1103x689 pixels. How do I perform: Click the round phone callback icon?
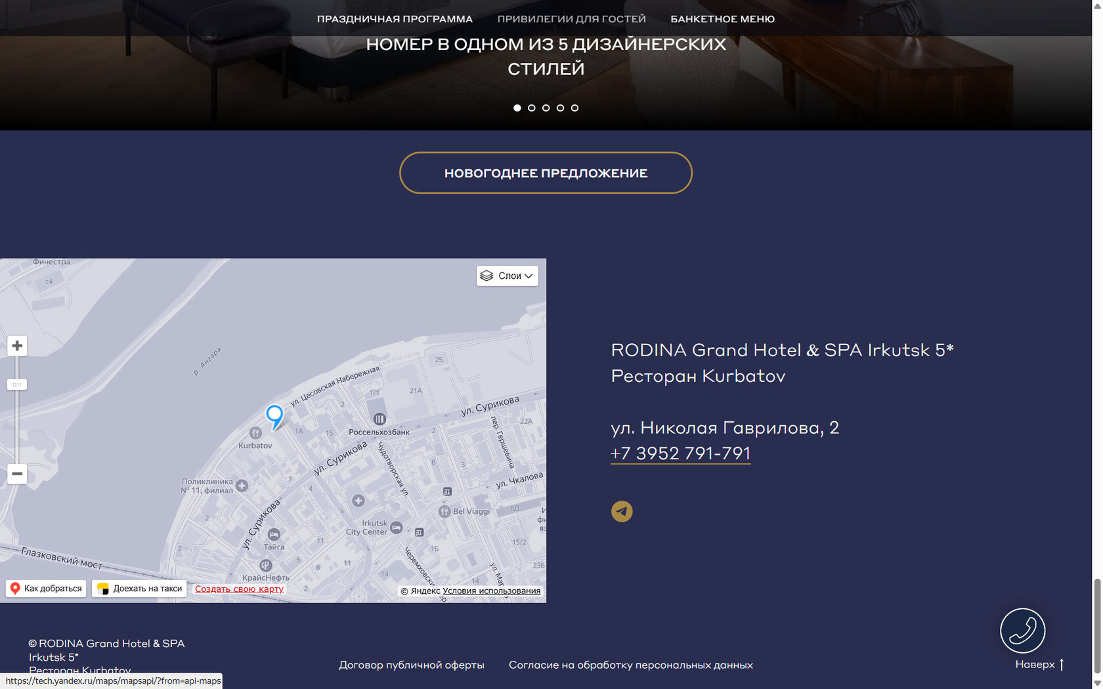pos(1022,631)
